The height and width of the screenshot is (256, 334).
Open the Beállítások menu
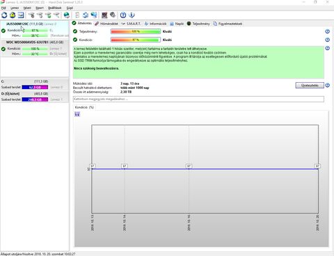coord(55,8)
